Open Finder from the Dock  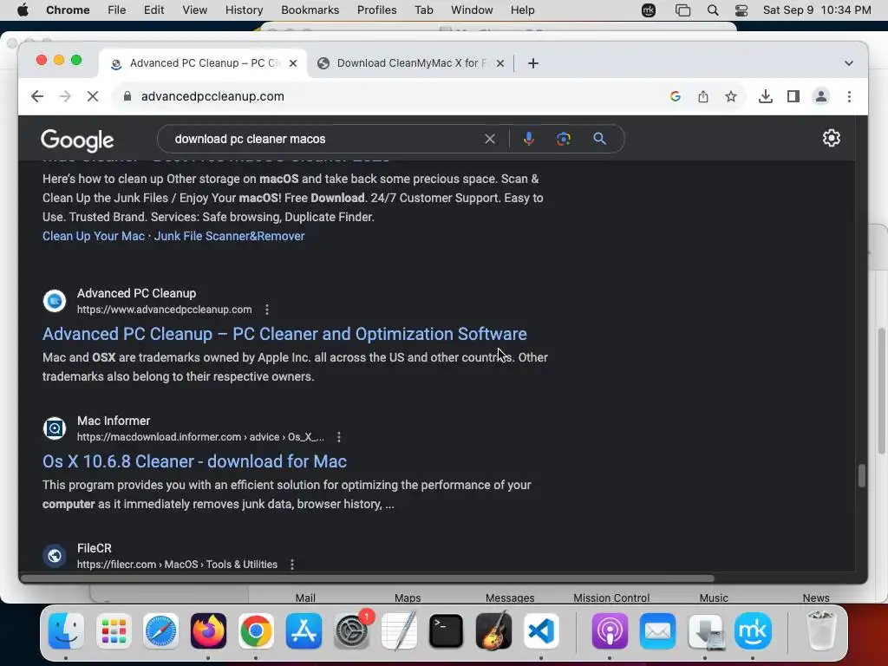[66, 630]
